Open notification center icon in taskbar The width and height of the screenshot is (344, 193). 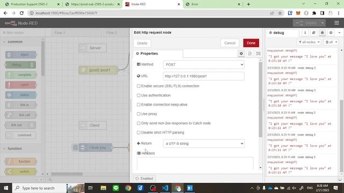pyautogui.click(x=335, y=188)
